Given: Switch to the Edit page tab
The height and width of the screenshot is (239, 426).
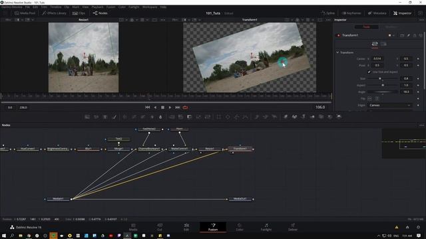Looking at the screenshot, I should pyautogui.click(x=186, y=227).
